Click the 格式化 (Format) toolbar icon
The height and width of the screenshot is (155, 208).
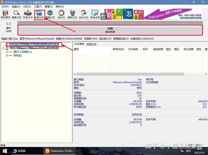click(x=61, y=14)
